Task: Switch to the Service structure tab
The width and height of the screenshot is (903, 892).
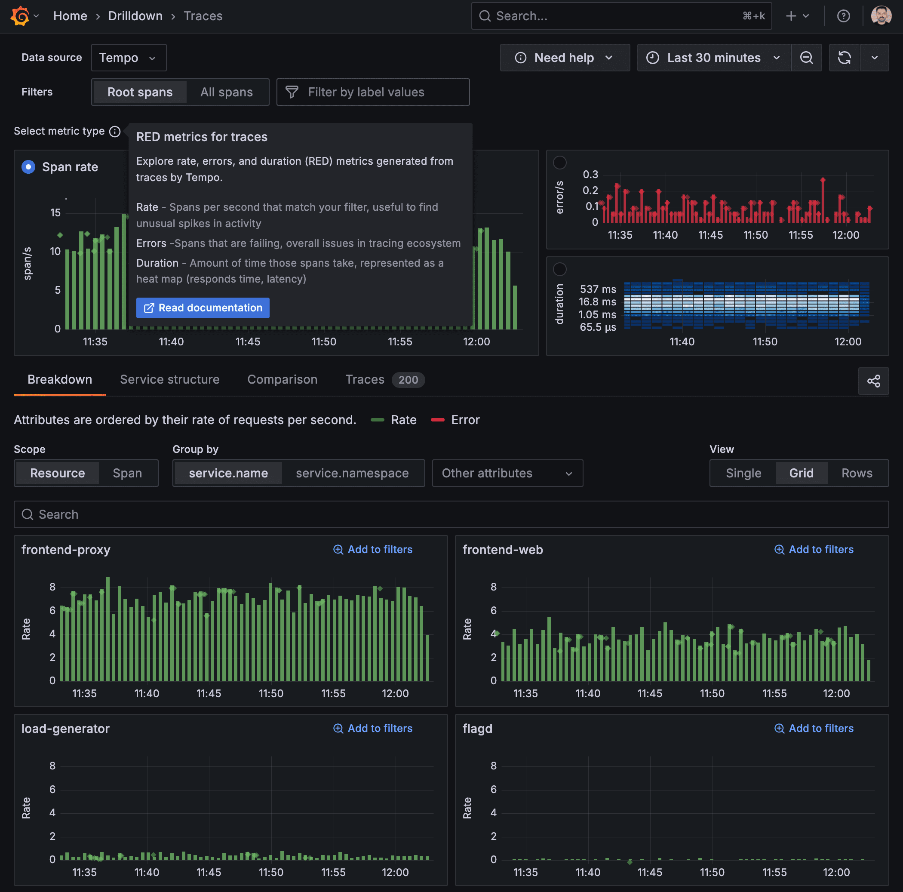Action: coord(170,380)
